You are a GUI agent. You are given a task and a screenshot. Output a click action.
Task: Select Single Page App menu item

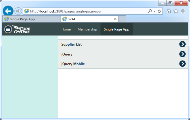[x=116, y=29]
